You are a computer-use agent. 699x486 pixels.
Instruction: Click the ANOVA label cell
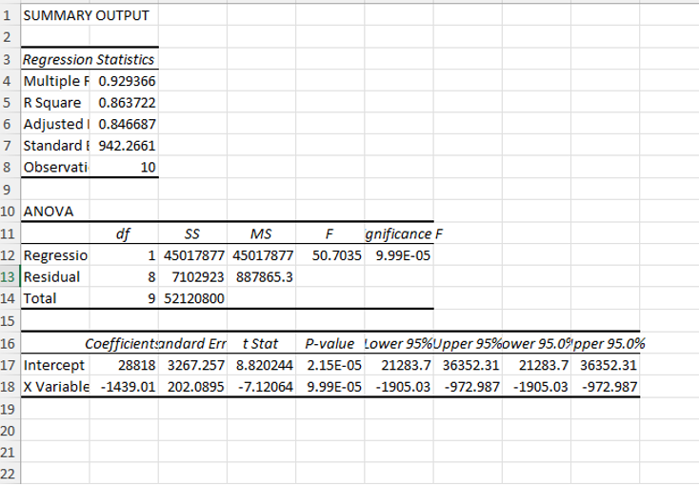[x=55, y=212]
